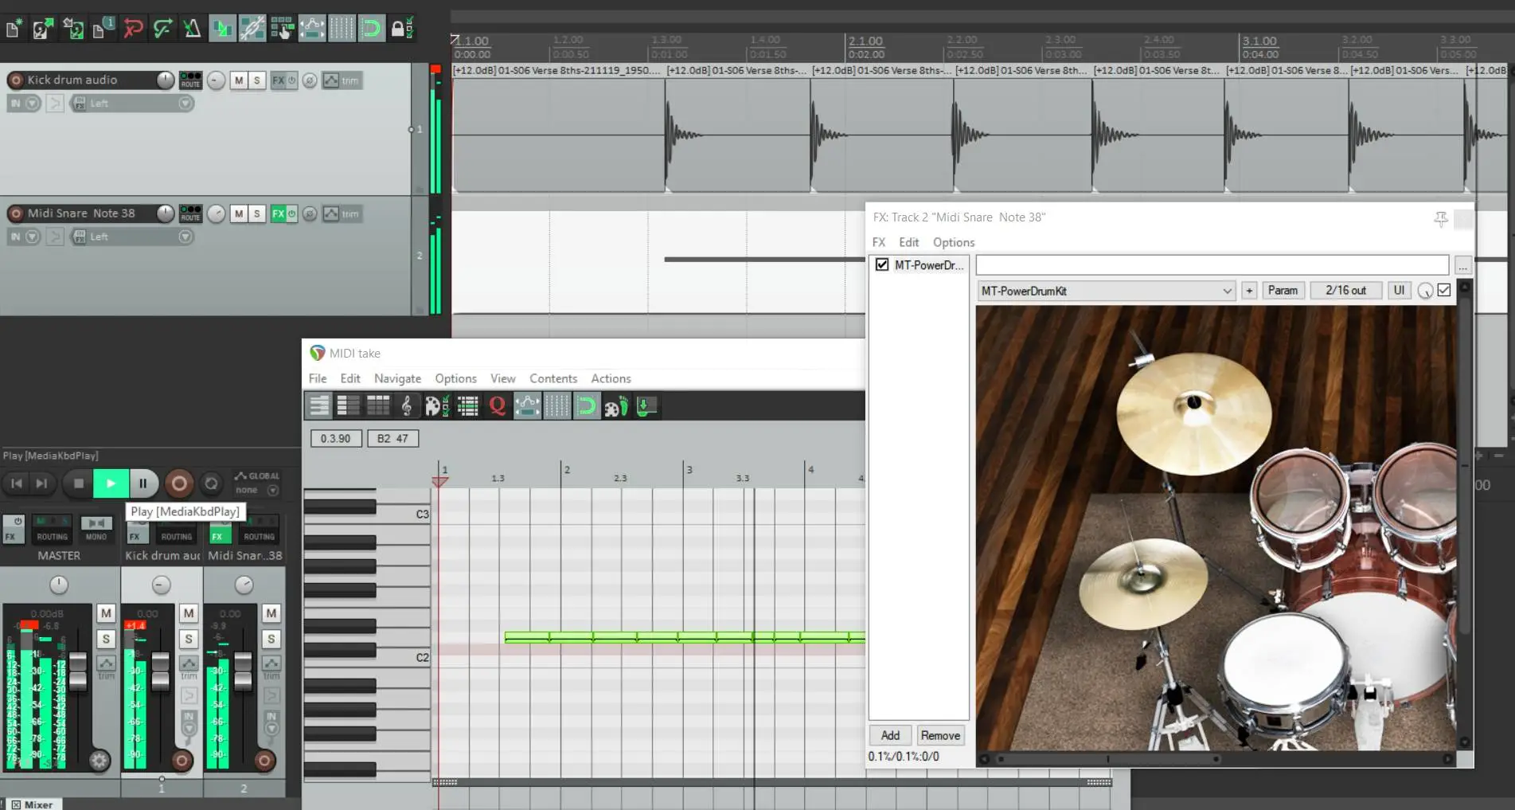The height and width of the screenshot is (810, 1515).
Task: Open ROUTE button on Kick drum audio track
Action: (x=190, y=80)
